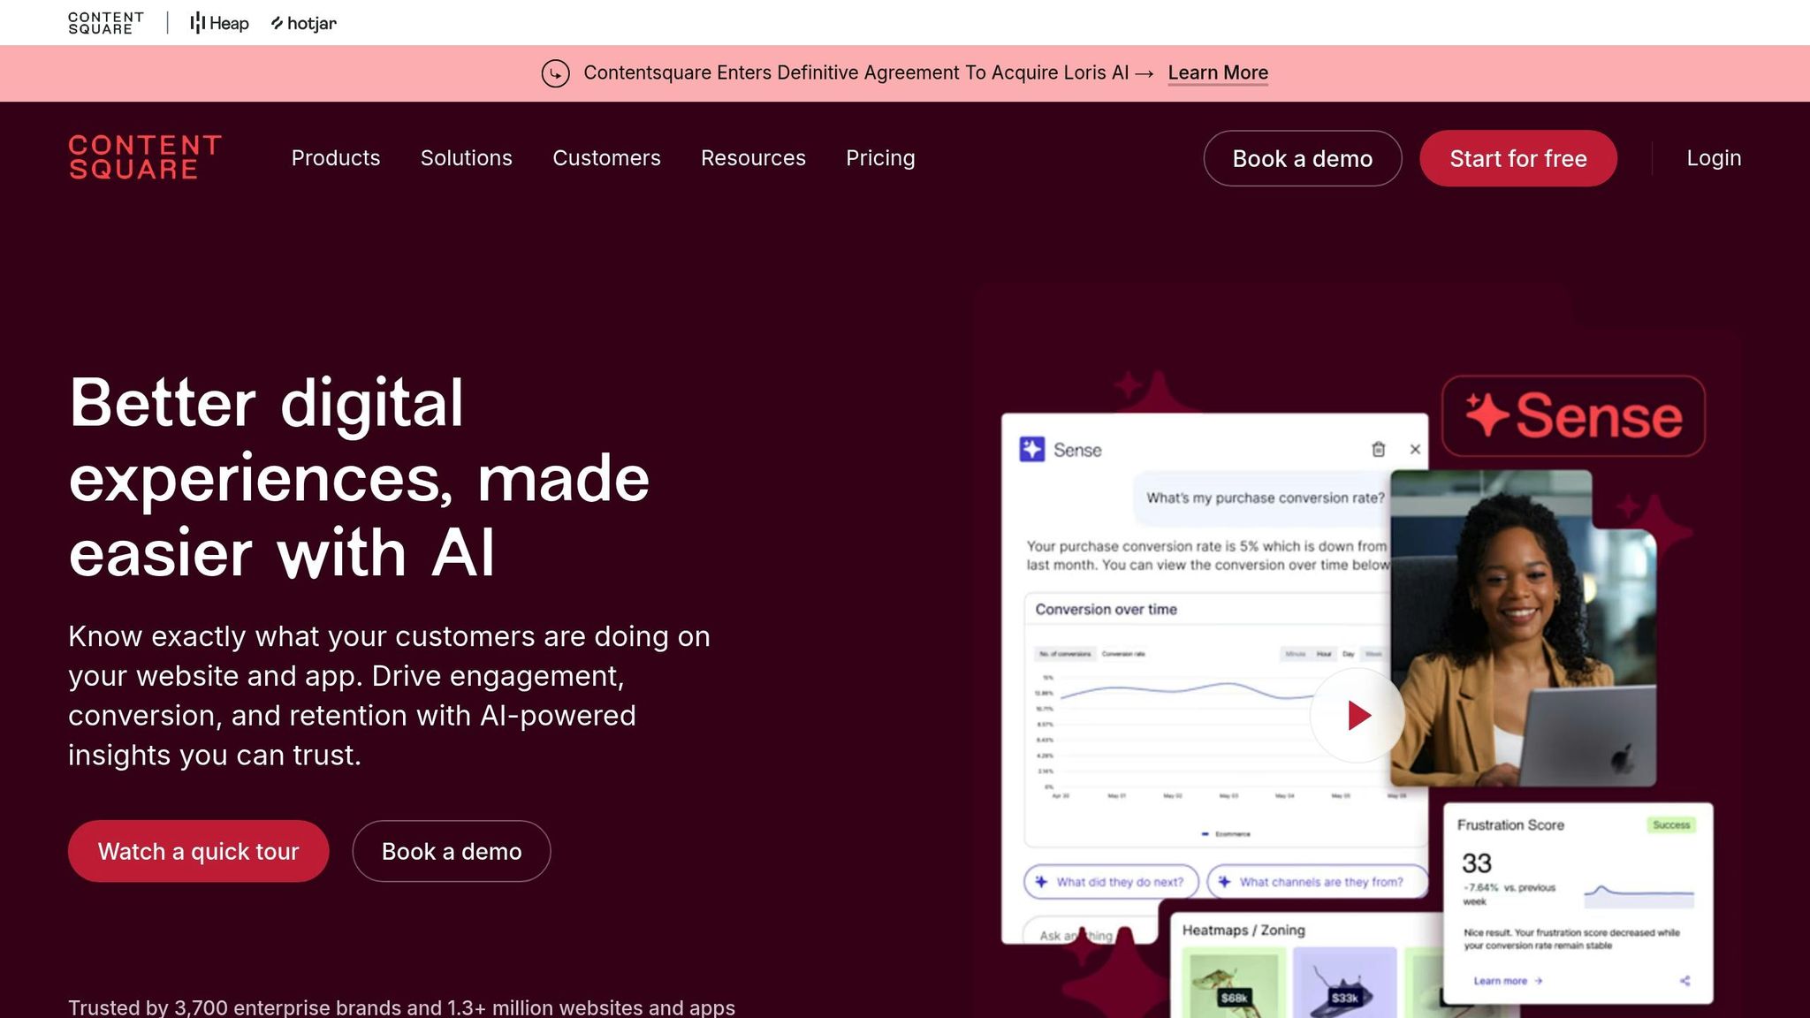Click the share icon on the Frustration Score card
The height and width of the screenshot is (1018, 1810).
tap(1684, 980)
